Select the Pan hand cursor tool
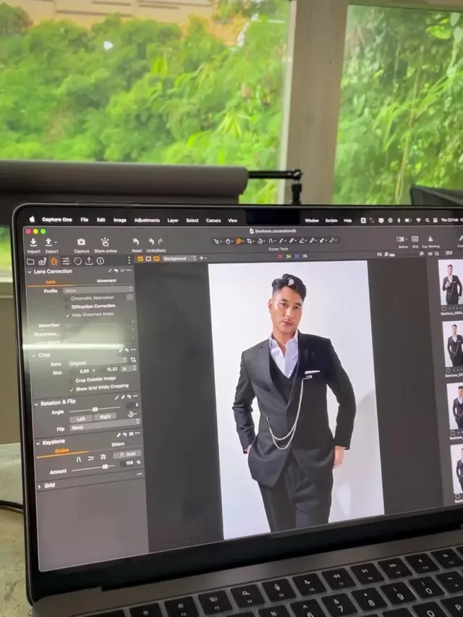 point(228,241)
